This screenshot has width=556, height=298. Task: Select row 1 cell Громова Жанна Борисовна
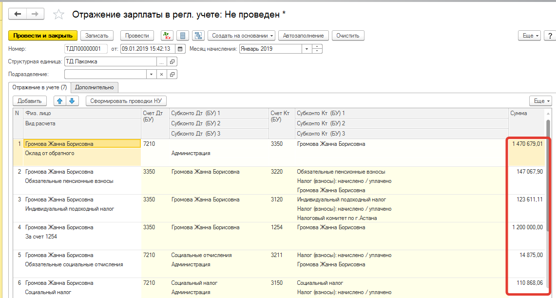(82, 144)
